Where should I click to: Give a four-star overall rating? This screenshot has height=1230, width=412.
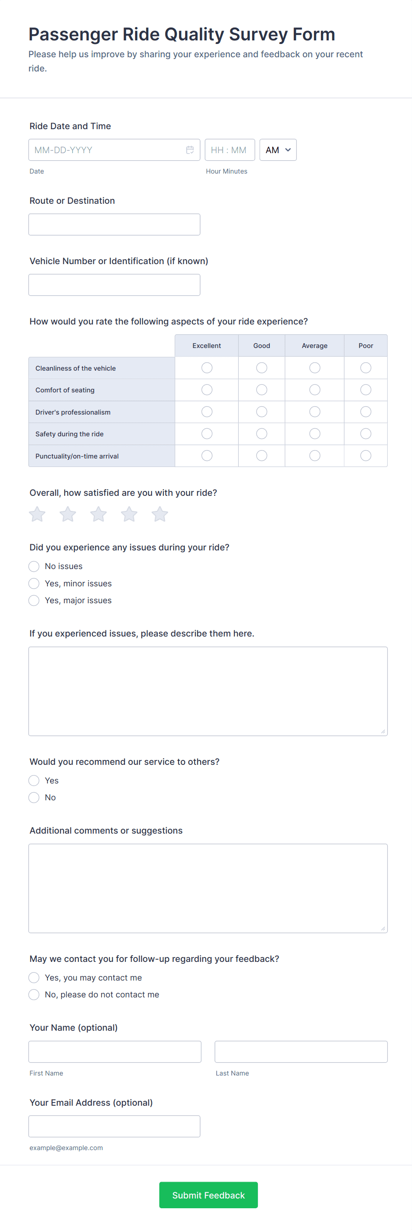point(129,514)
